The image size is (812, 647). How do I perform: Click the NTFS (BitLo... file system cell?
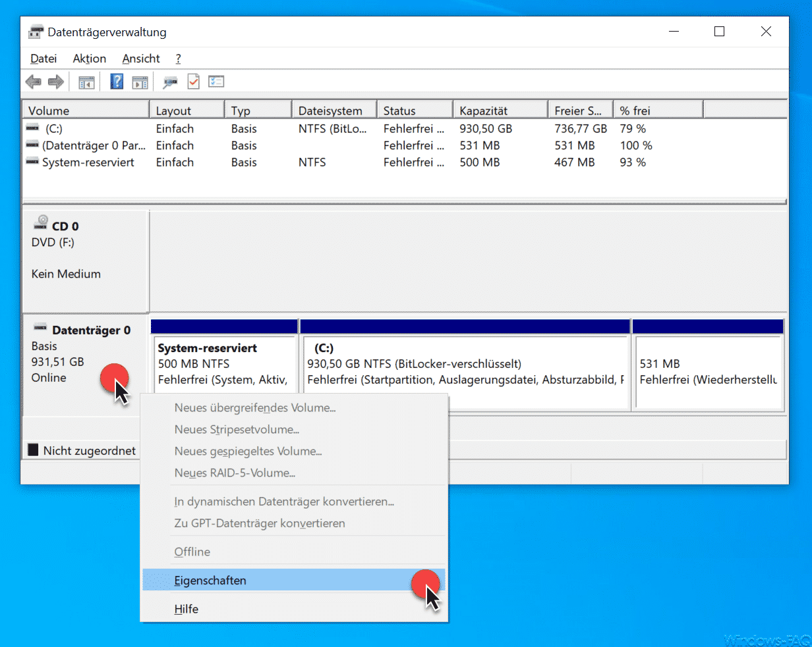(332, 128)
